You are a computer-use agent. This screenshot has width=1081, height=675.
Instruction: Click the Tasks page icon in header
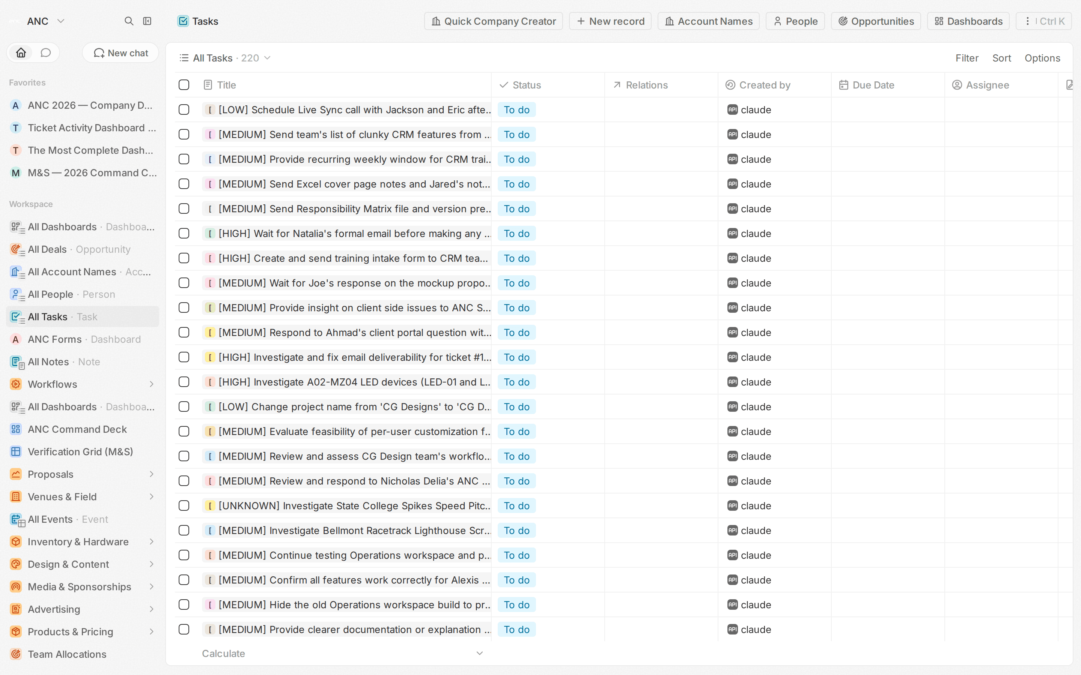[183, 21]
